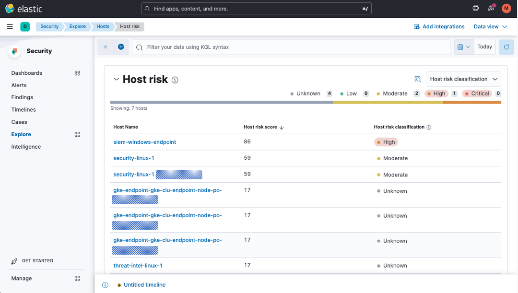The image size is (518, 293).
Task: Click the Host risk classification column header
Action: pyautogui.click(x=399, y=127)
